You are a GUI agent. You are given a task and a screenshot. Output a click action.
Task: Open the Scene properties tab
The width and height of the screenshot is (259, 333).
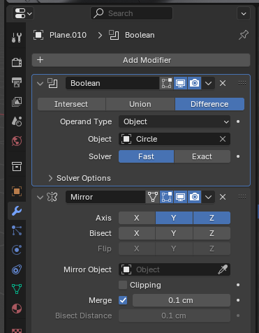click(17, 121)
